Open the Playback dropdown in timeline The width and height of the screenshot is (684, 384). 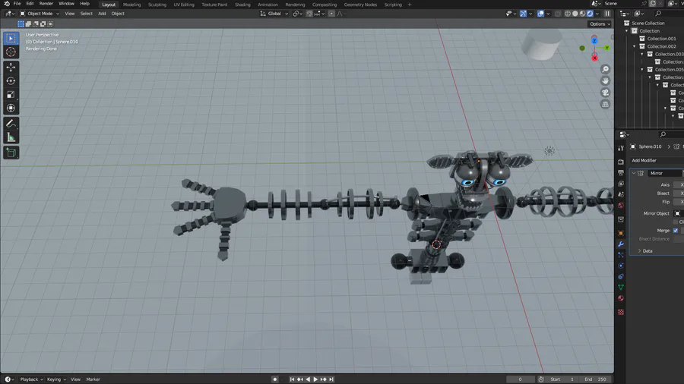(x=31, y=379)
